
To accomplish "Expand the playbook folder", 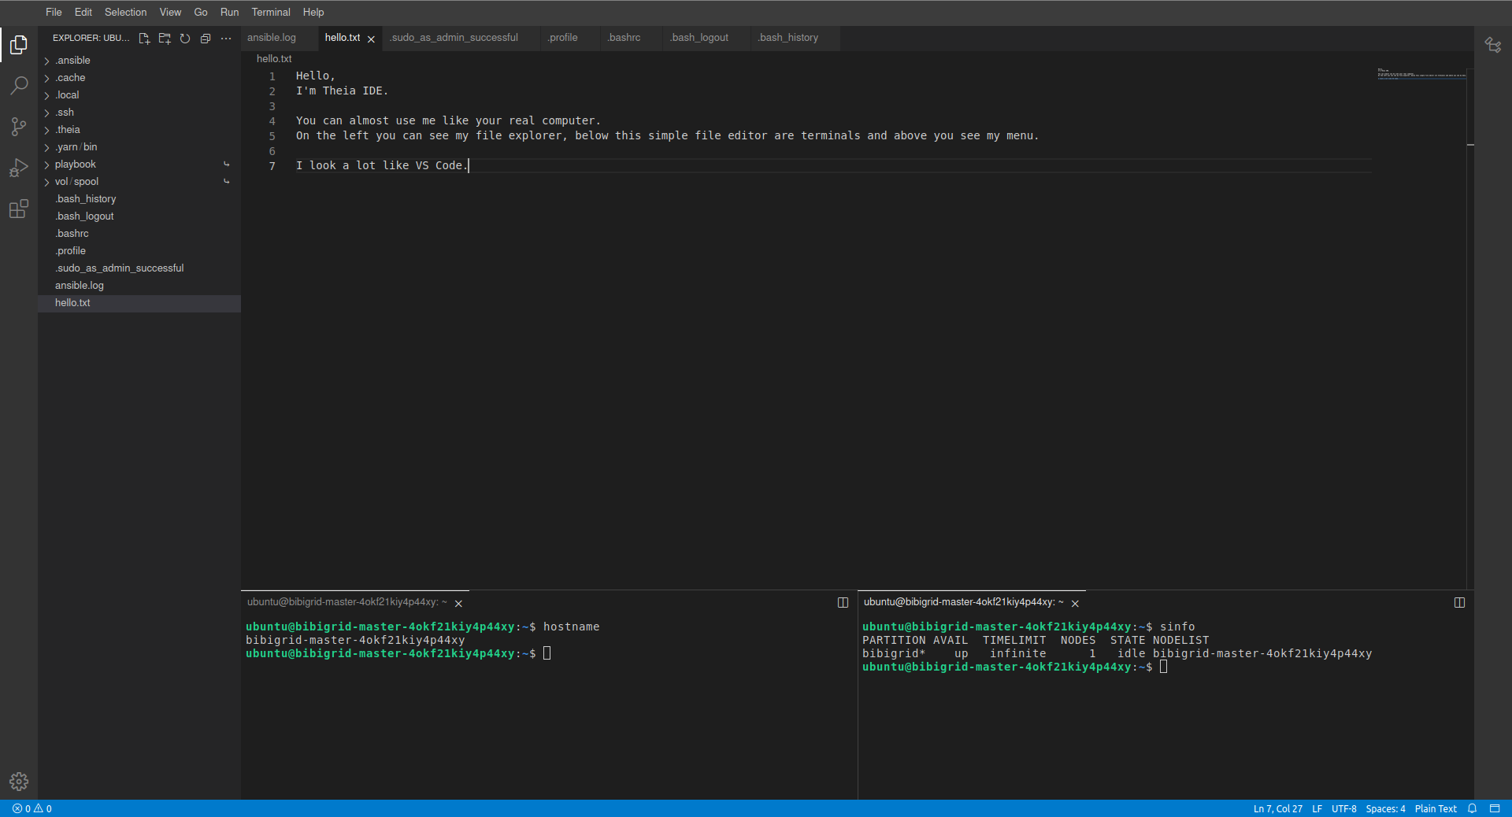I will pyautogui.click(x=75, y=165).
